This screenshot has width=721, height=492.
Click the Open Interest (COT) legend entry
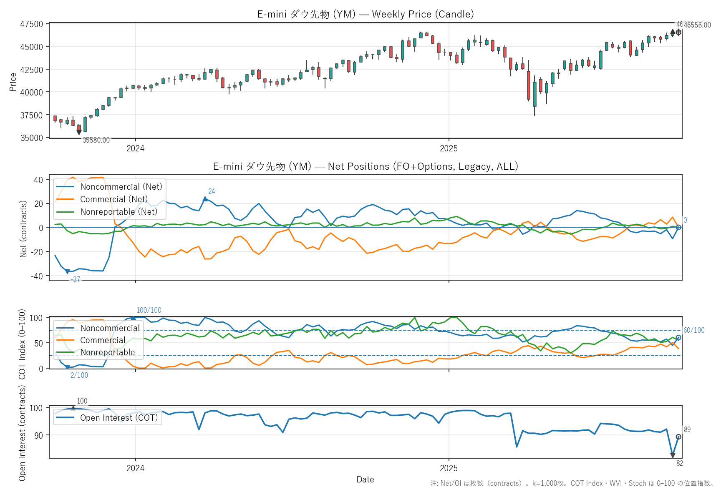coord(119,418)
